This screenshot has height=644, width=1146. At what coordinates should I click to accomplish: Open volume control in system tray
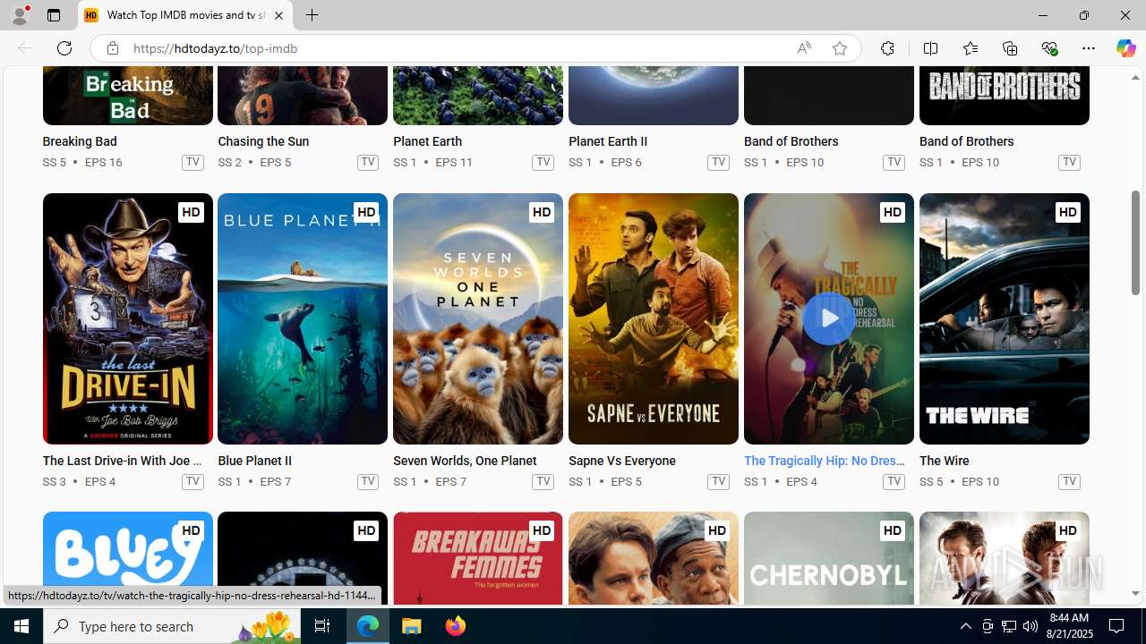point(1030,626)
